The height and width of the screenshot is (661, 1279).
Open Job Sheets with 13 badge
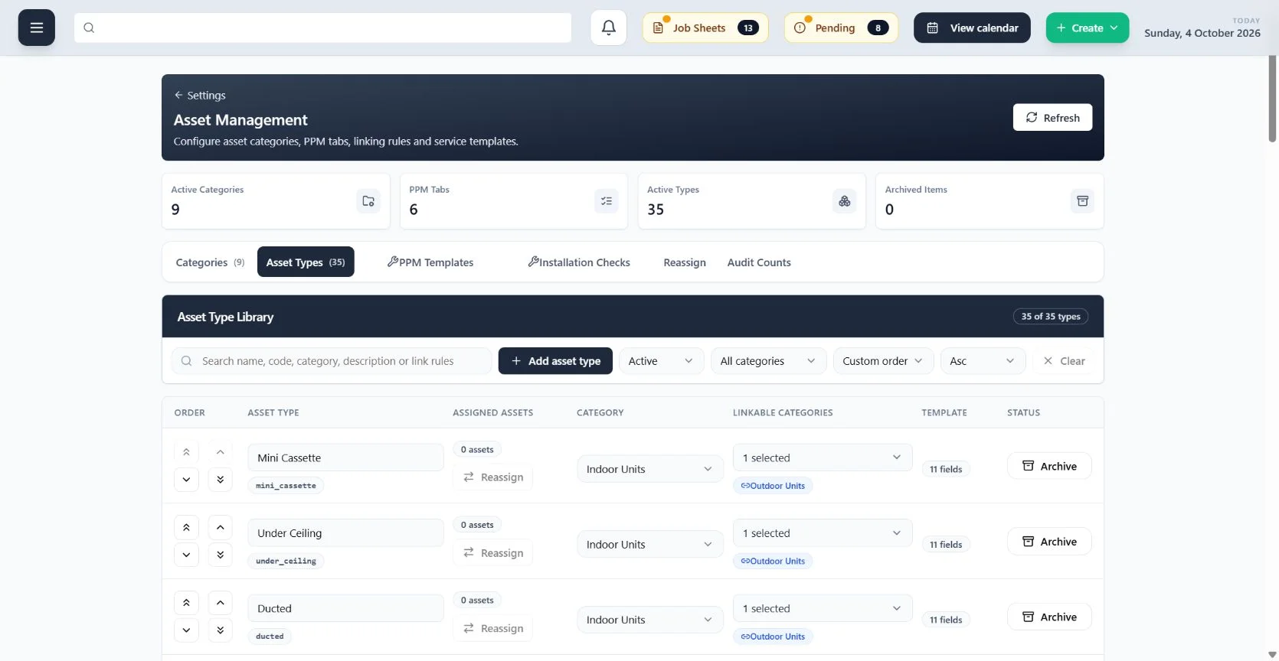click(705, 28)
